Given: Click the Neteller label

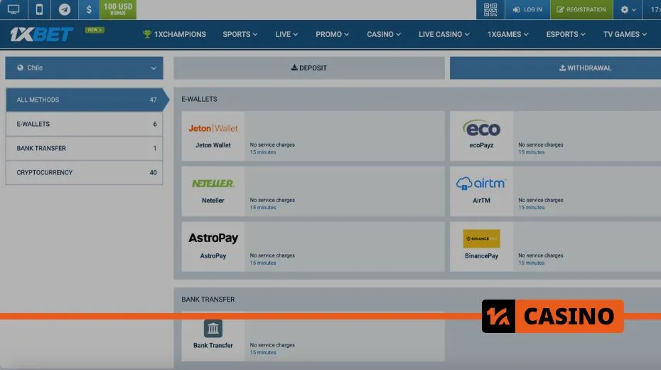Looking at the screenshot, I should pos(213,201).
